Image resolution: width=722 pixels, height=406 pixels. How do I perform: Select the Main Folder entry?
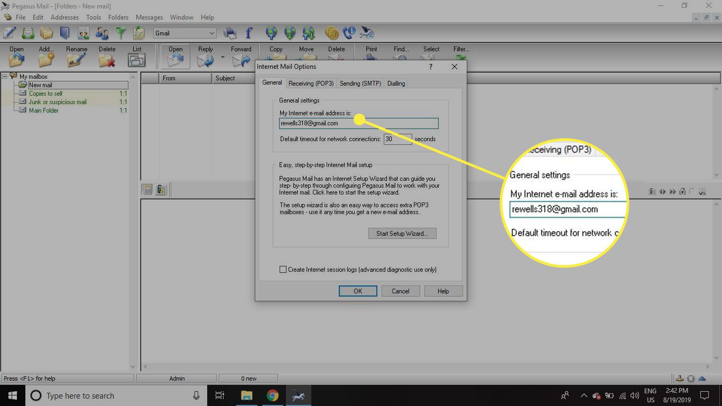click(x=43, y=110)
